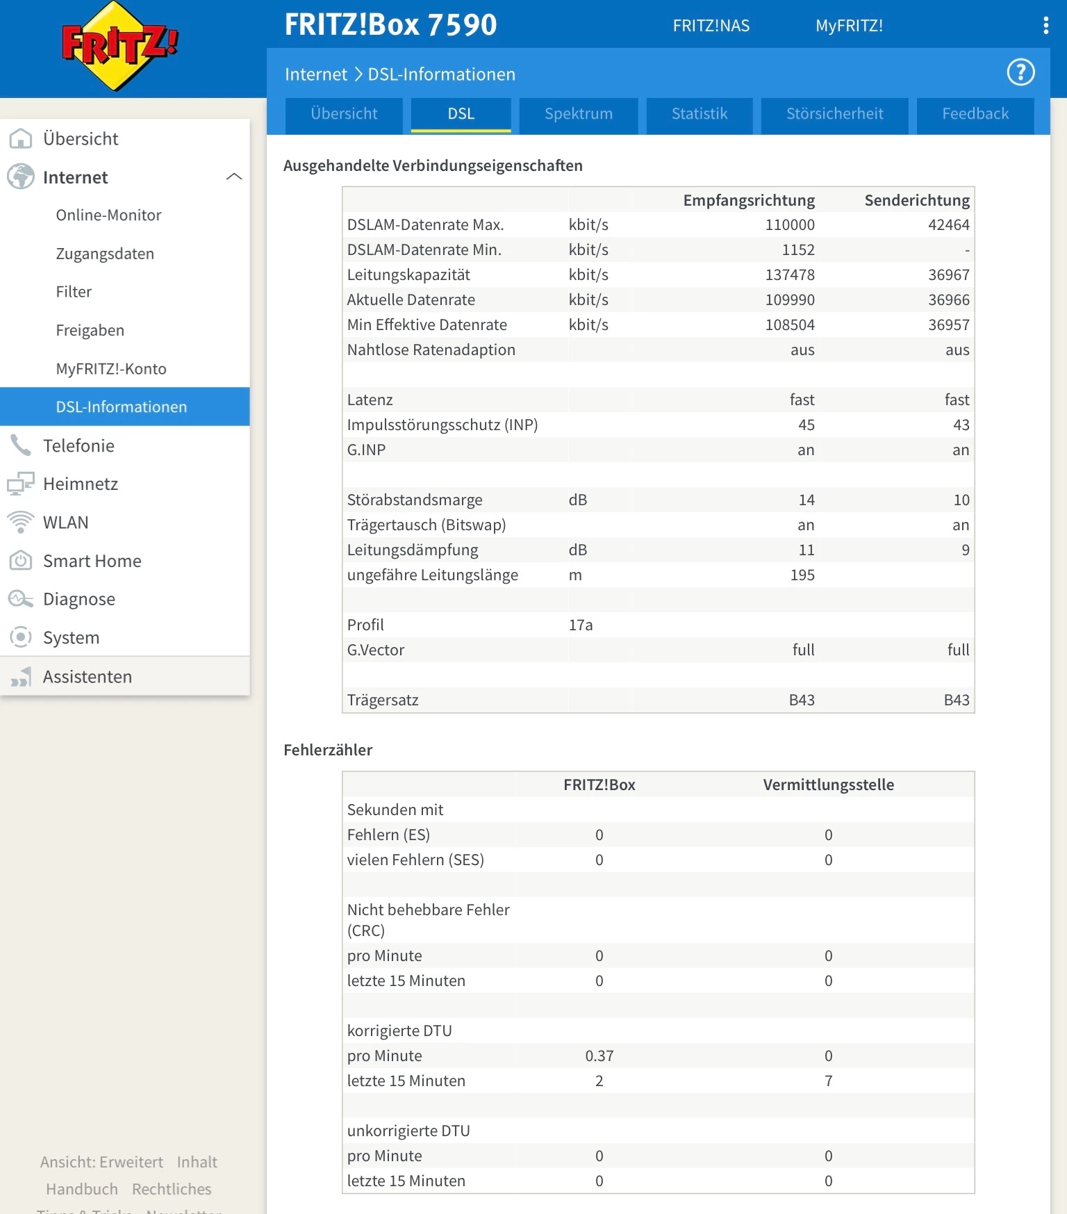This screenshot has width=1067, height=1214.
Task: Click the Empfangsrichtung column header
Action: [749, 200]
